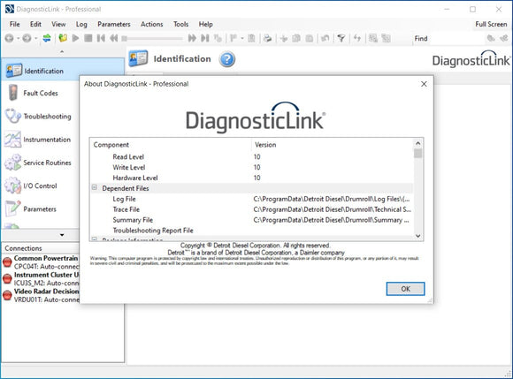Click the sidebar scroll-up arrow
The image size is (513, 379).
click(x=62, y=51)
